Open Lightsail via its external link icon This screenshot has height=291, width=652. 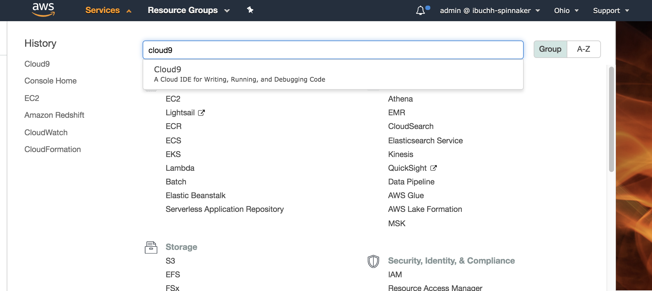click(x=202, y=112)
